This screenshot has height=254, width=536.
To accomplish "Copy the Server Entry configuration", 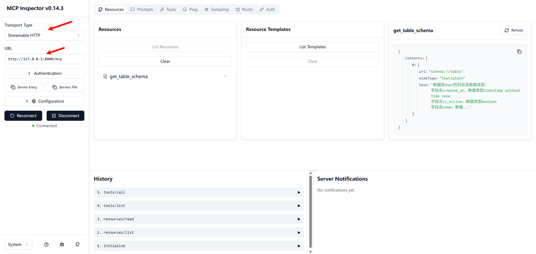I will tap(24, 87).
